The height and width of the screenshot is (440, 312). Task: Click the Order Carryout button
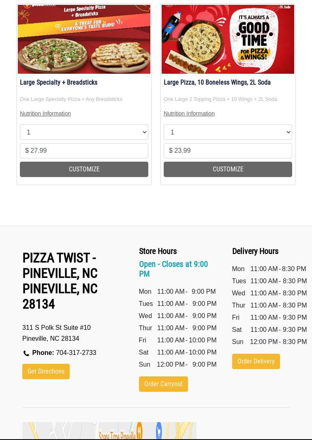pyautogui.click(x=163, y=384)
